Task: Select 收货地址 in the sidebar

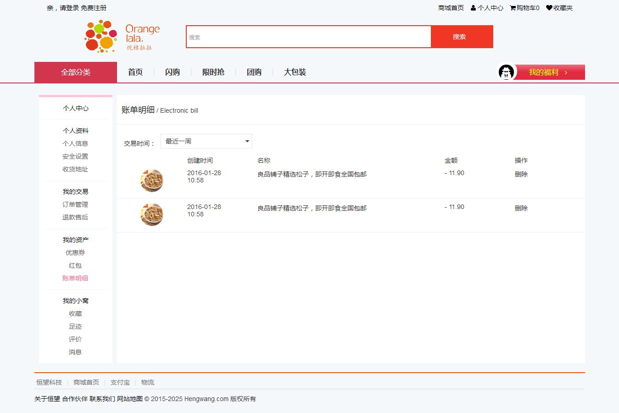Action: point(75,169)
